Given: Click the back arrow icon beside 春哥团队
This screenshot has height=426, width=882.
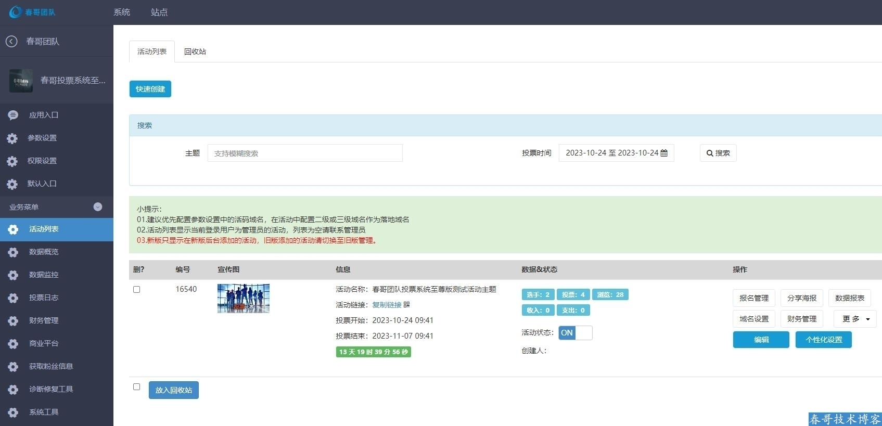Looking at the screenshot, I should point(11,41).
